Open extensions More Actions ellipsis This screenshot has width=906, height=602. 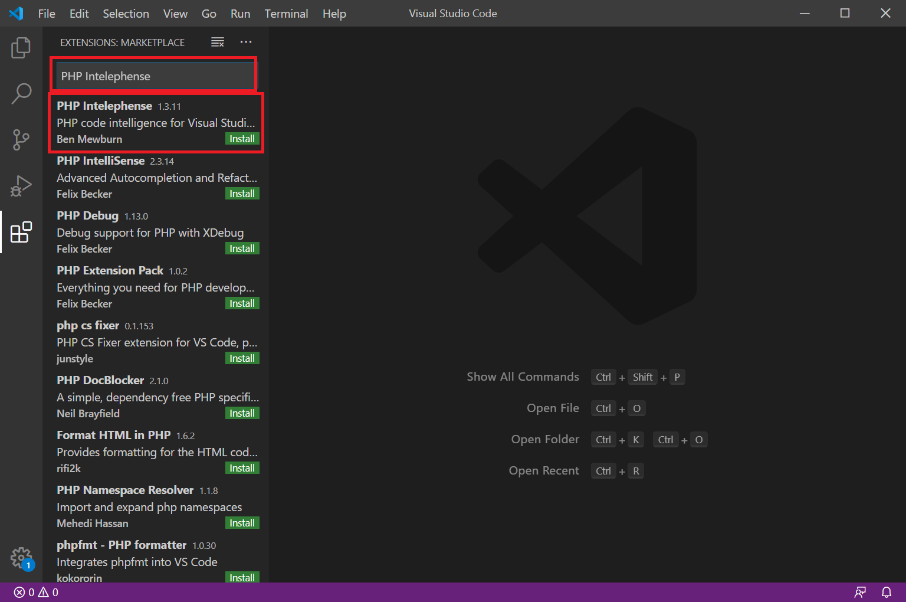[x=246, y=42]
